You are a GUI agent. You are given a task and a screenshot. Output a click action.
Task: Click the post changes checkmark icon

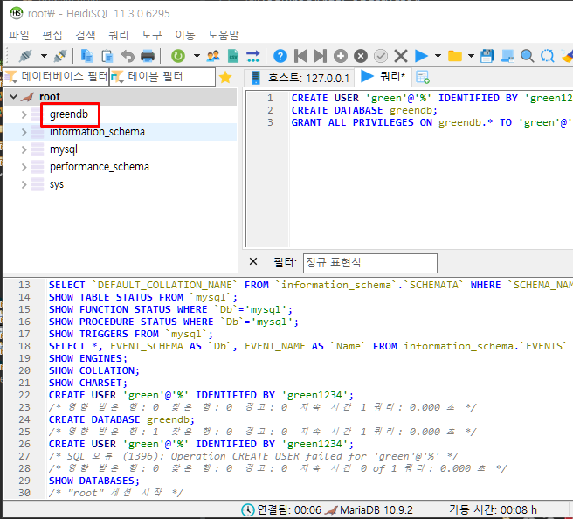[381, 56]
